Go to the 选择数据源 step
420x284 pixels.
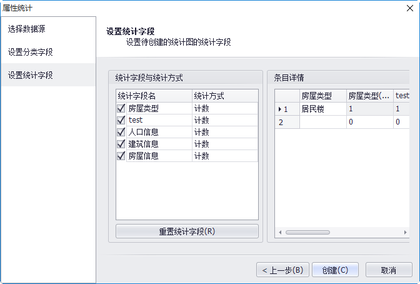[48, 29]
